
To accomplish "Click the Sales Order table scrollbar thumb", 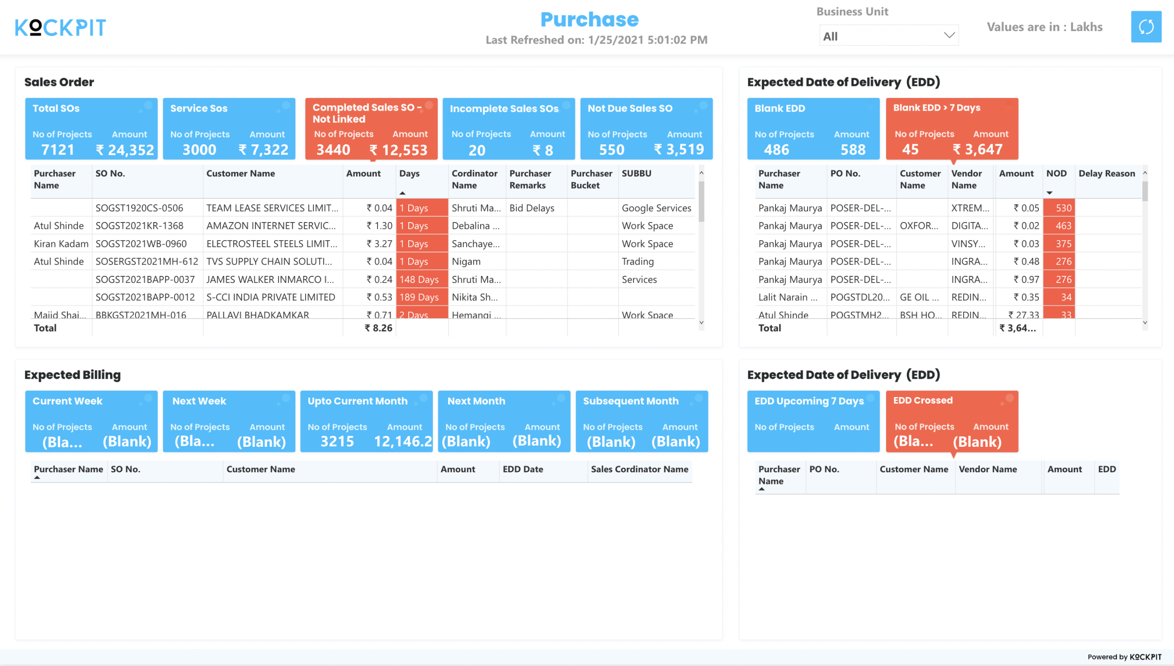I will (x=701, y=201).
